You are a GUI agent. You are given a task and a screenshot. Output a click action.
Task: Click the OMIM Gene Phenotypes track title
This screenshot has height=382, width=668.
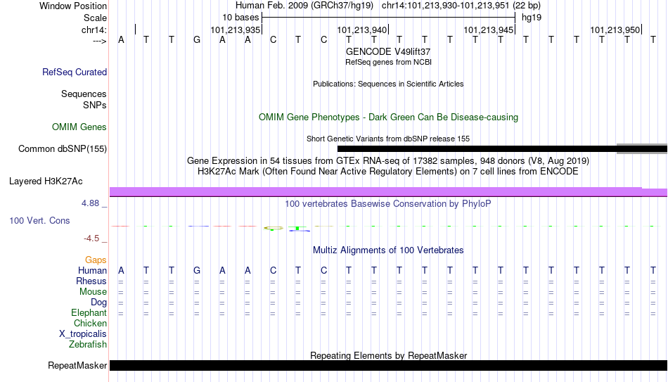(389, 117)
